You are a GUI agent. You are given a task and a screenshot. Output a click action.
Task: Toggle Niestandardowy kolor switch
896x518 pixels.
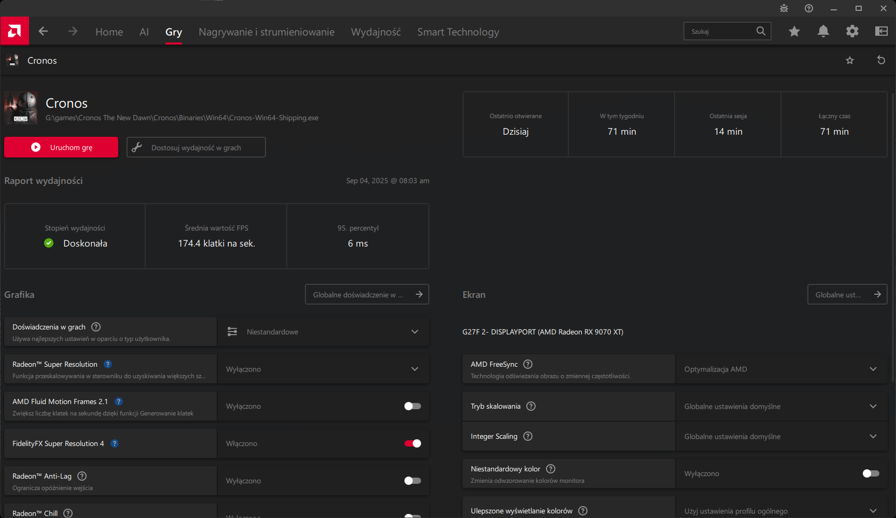tap(871, 473)
